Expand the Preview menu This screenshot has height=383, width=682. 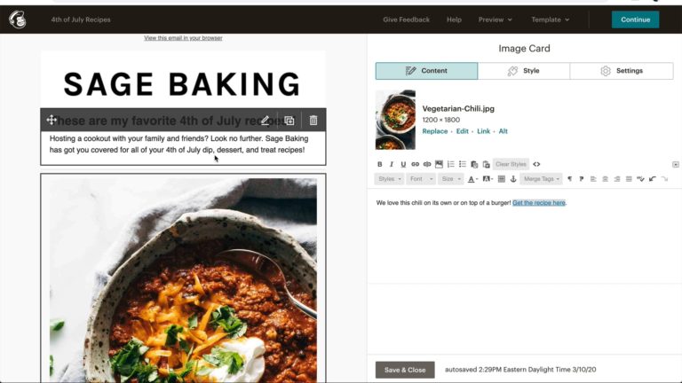pos(496,20)
